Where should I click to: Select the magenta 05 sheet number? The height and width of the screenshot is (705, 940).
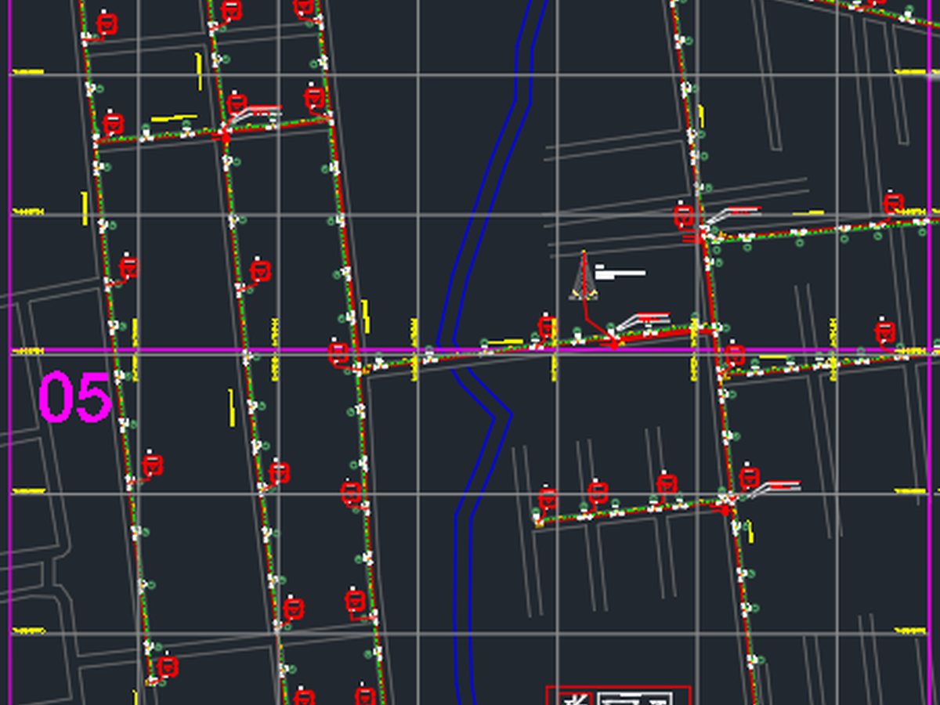coord(75,398)
